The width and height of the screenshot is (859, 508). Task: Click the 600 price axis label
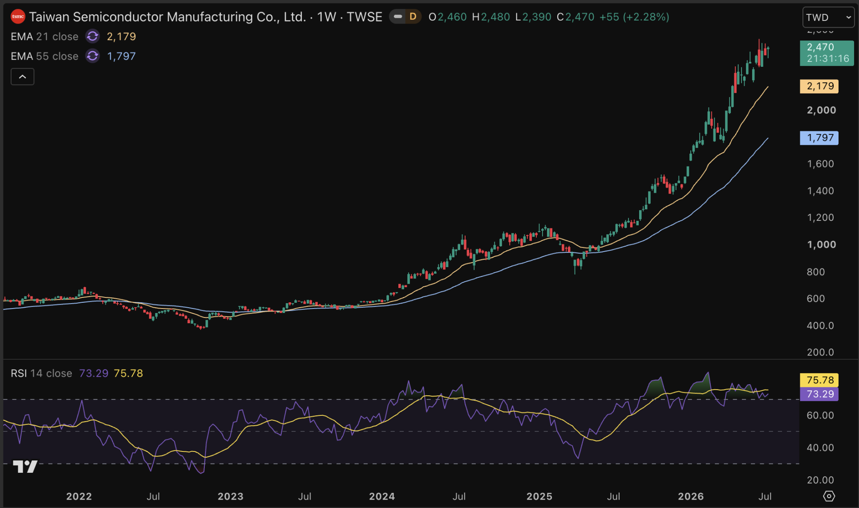(x=816, y=298)
